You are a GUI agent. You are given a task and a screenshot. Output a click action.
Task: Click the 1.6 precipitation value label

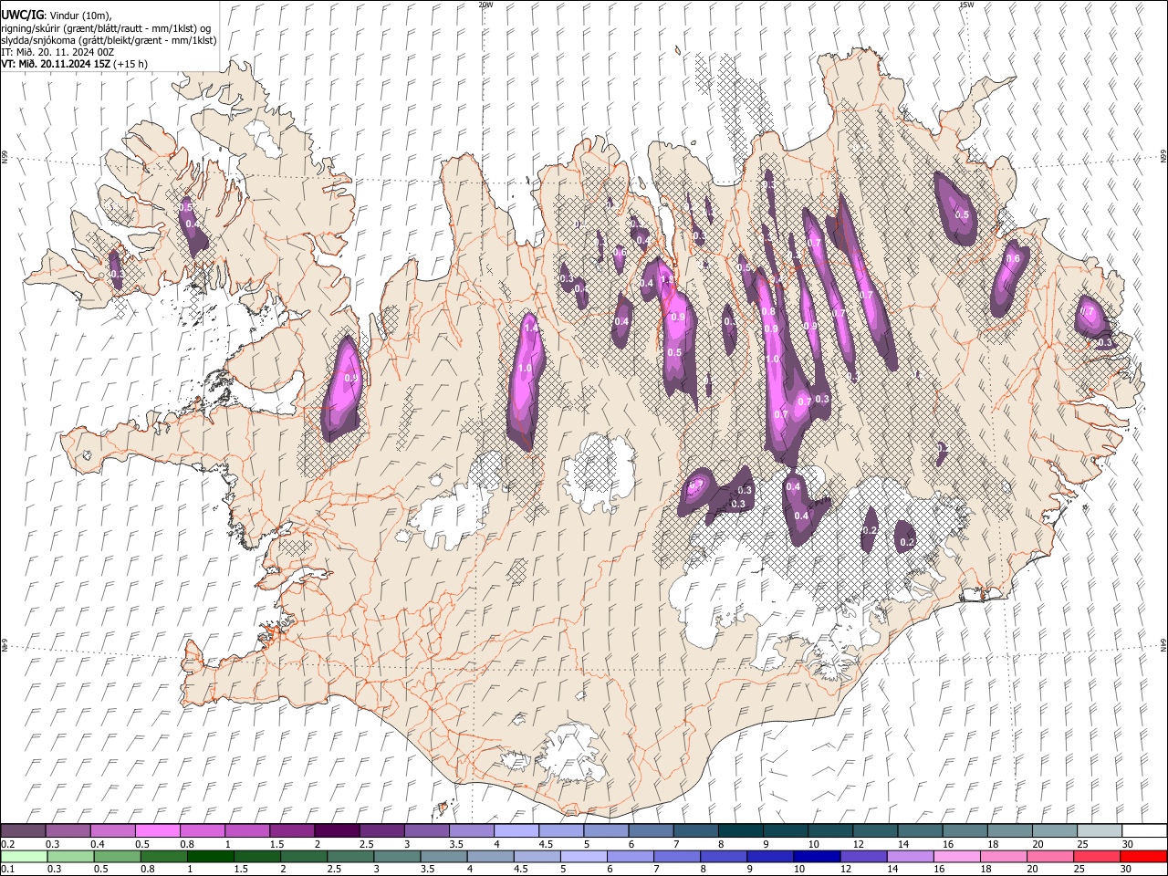point(1013,259)
